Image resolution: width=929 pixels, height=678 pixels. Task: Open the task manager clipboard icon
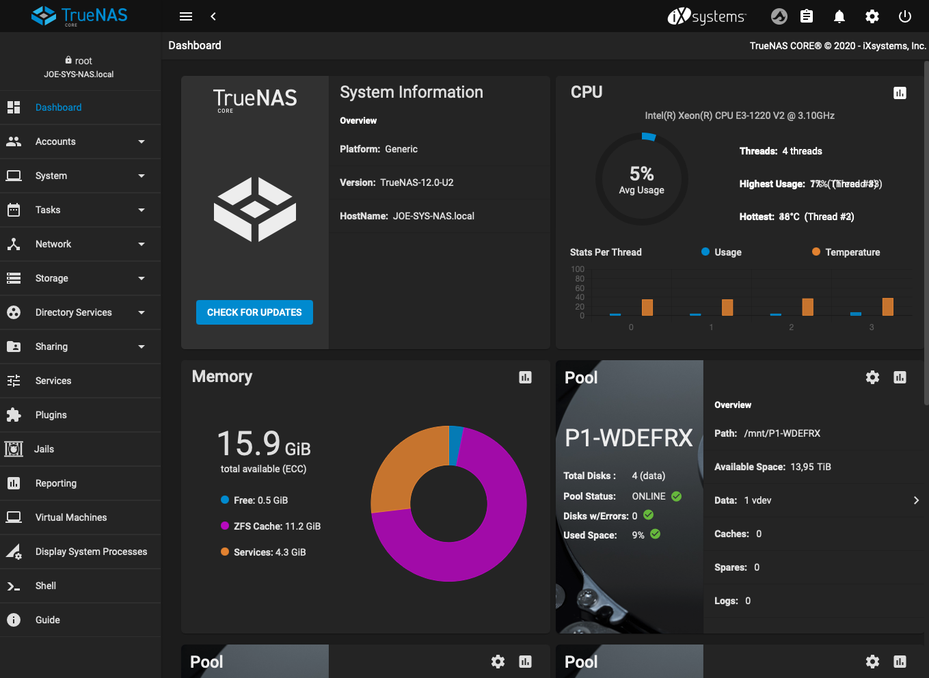[x=807, y=16]
